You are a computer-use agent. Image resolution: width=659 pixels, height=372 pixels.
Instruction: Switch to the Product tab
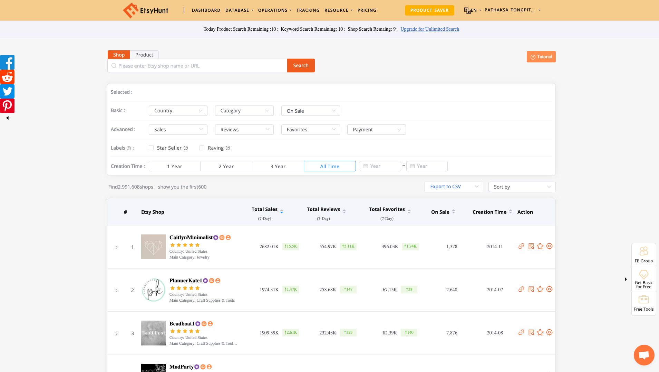coord(144,54)
